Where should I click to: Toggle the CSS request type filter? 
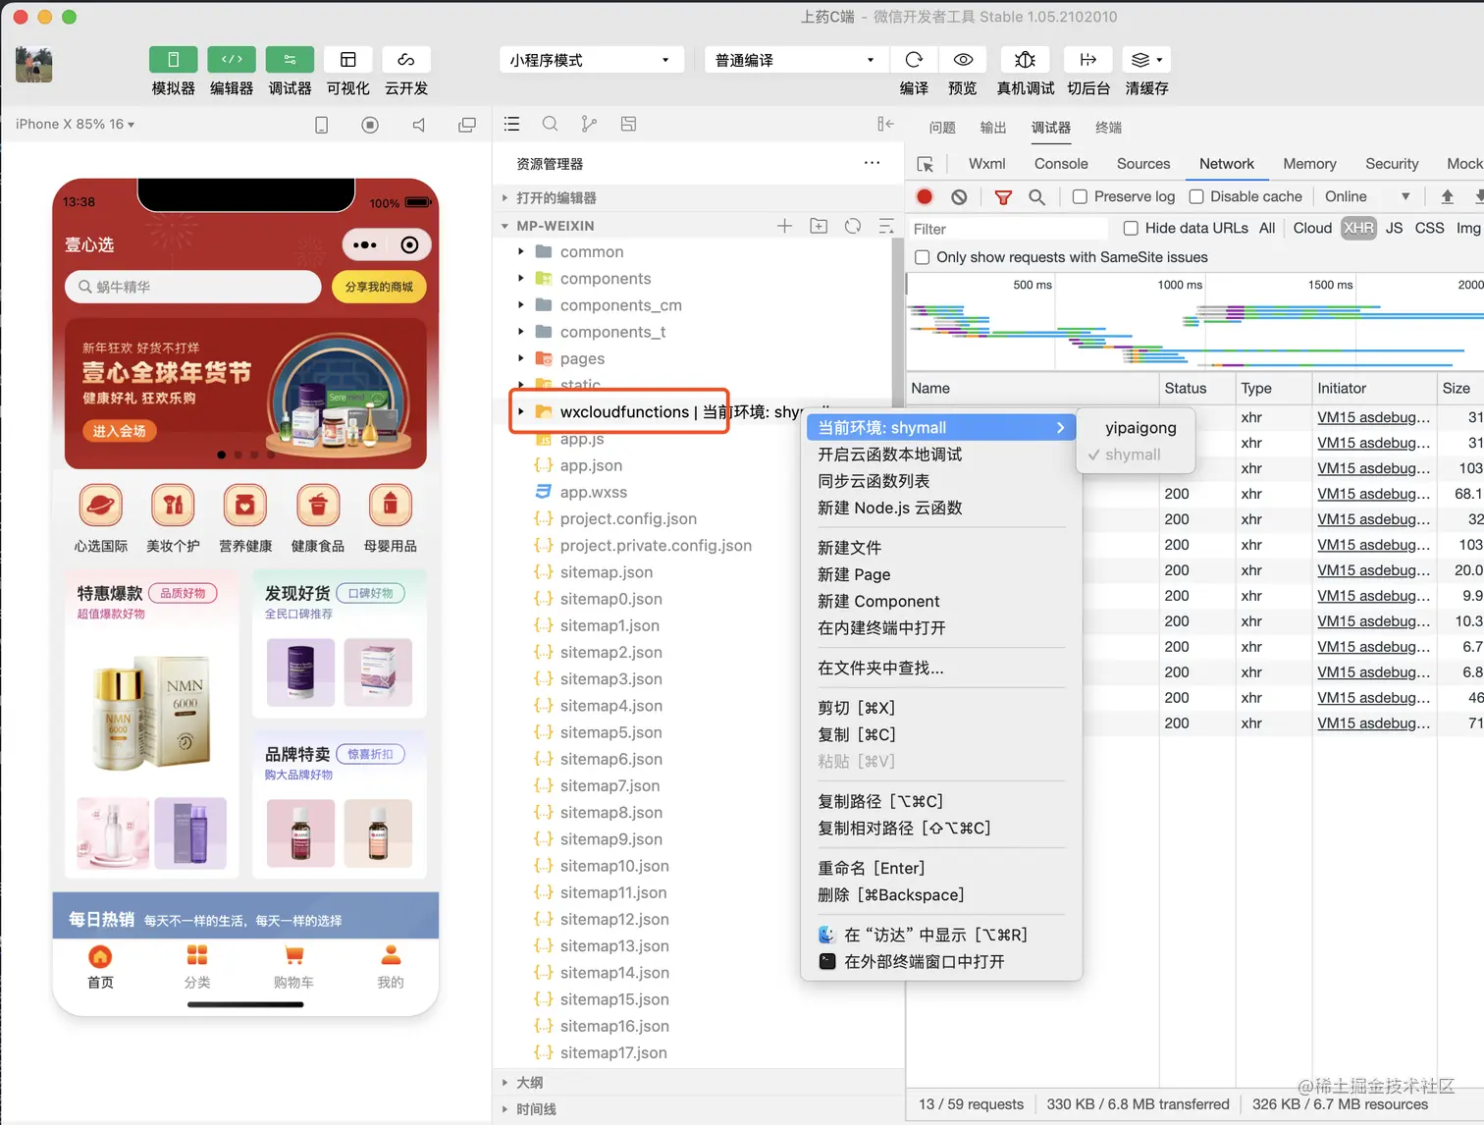(1429, 228)
